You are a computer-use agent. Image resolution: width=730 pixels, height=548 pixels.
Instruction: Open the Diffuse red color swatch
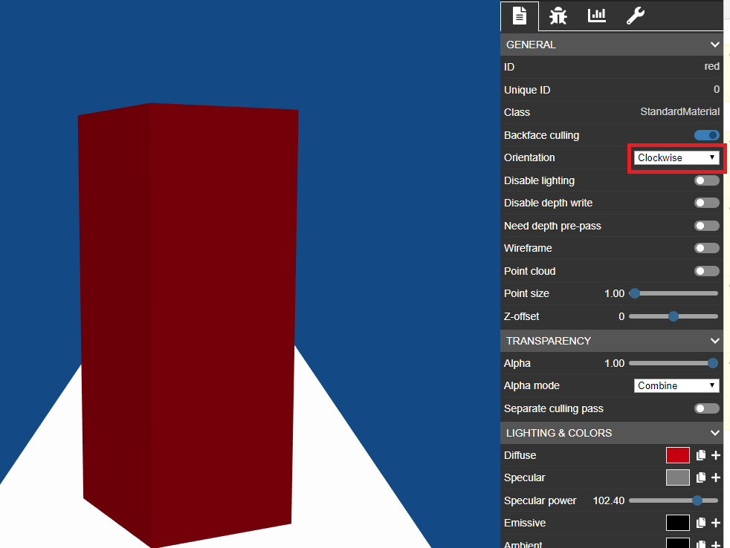pyautogui.click(x=678, y=455)
